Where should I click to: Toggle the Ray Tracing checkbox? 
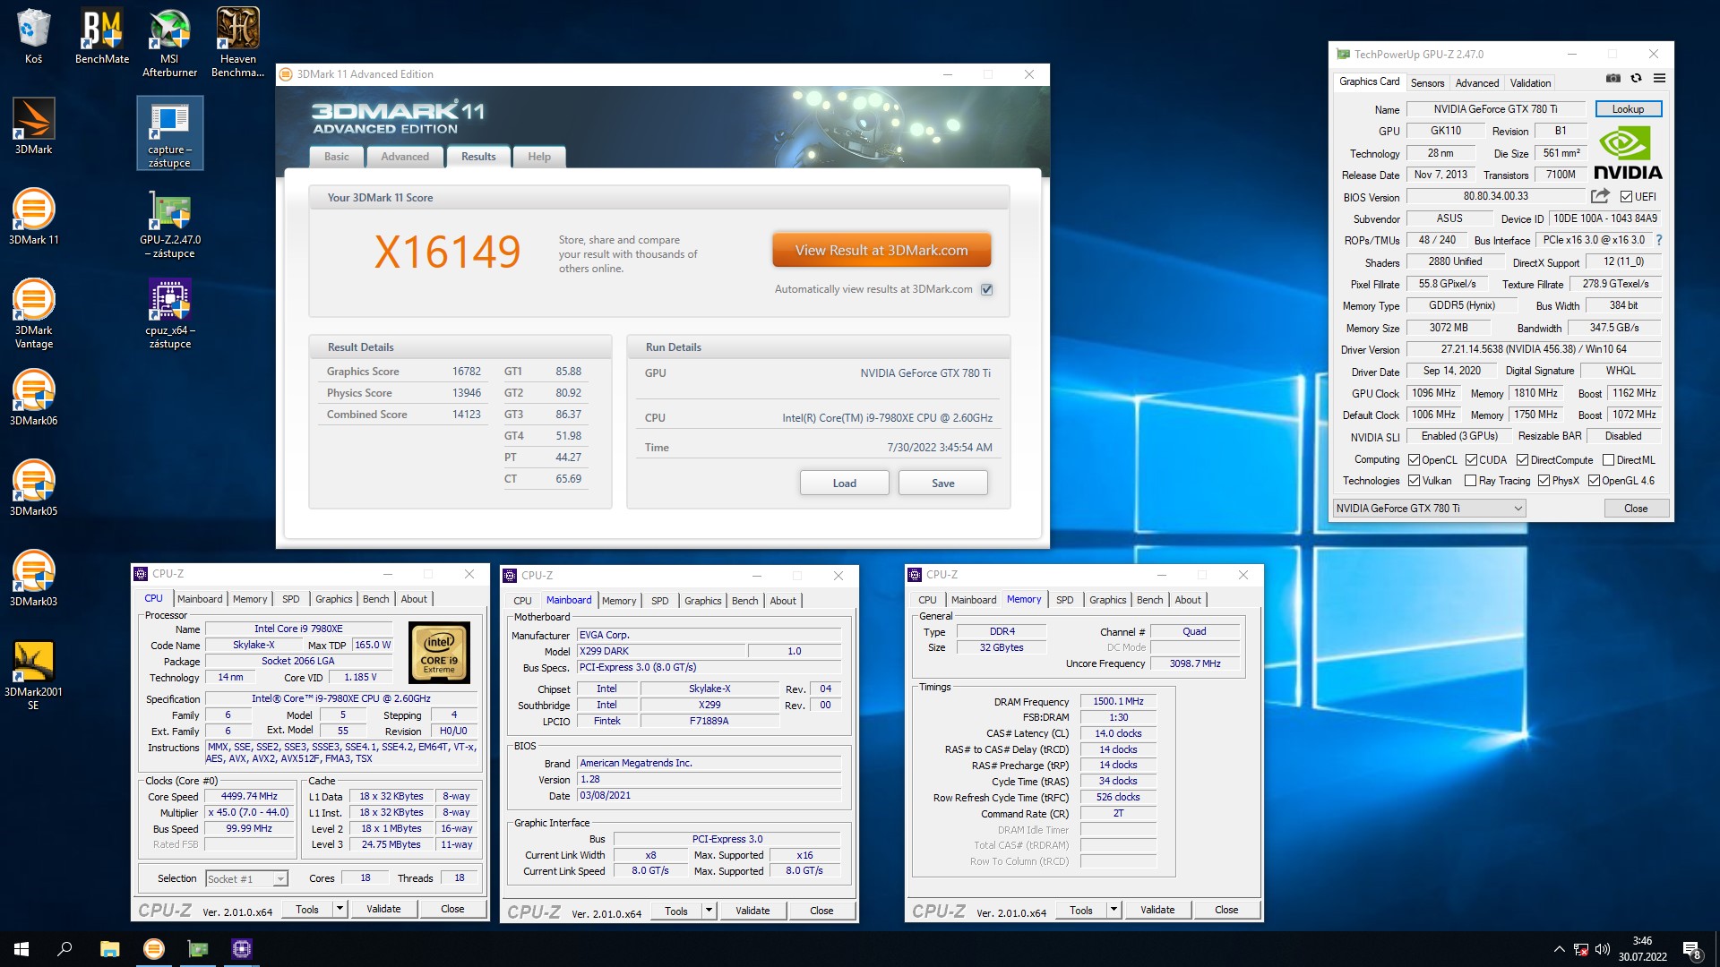click(x=1470, y=481)
